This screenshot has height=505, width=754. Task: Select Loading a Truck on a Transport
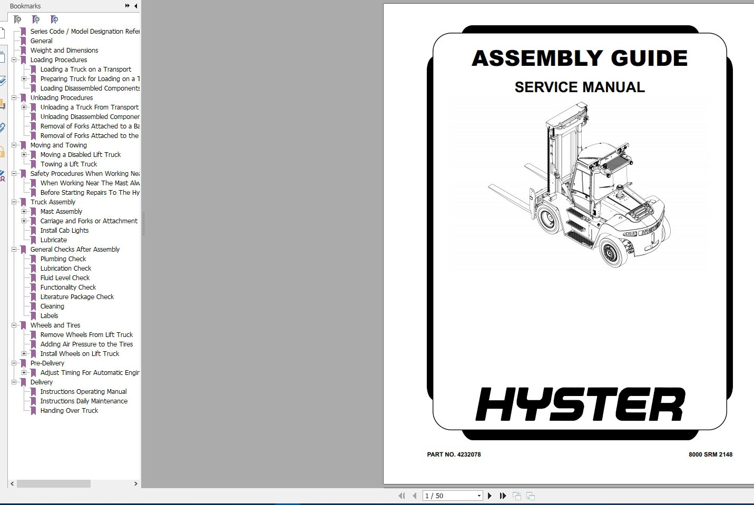(86, 70)
